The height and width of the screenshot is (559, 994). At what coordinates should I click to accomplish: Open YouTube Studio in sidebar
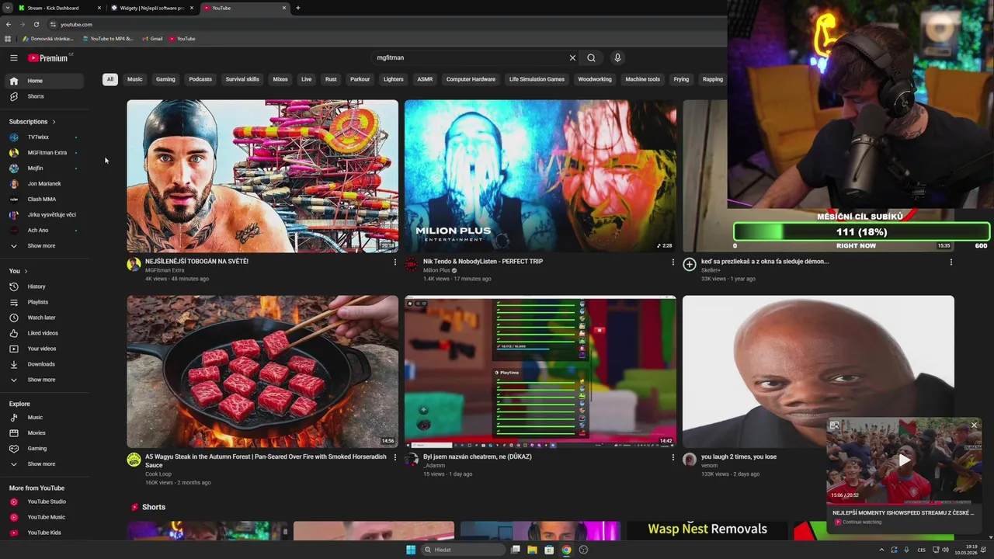click(x=44, y=502)
